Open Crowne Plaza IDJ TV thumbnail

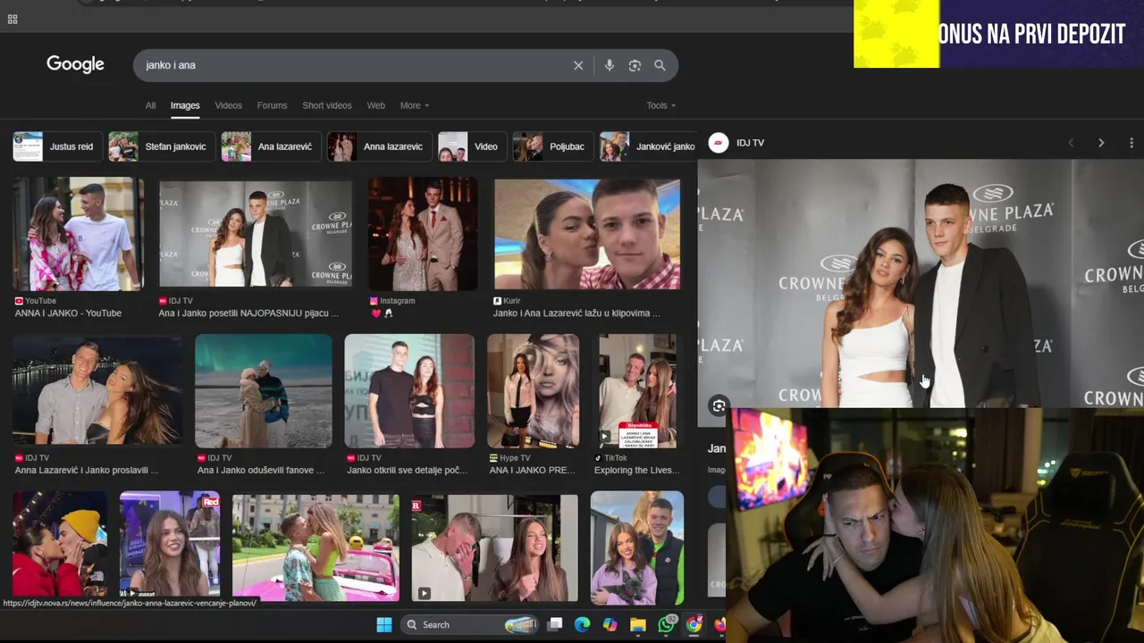pos(256,234)
